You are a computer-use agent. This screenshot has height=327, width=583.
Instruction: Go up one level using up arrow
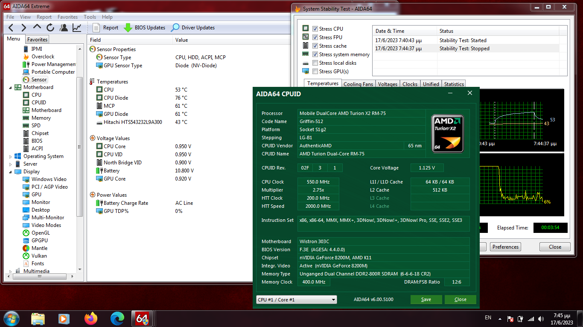(x=37, y=28)
